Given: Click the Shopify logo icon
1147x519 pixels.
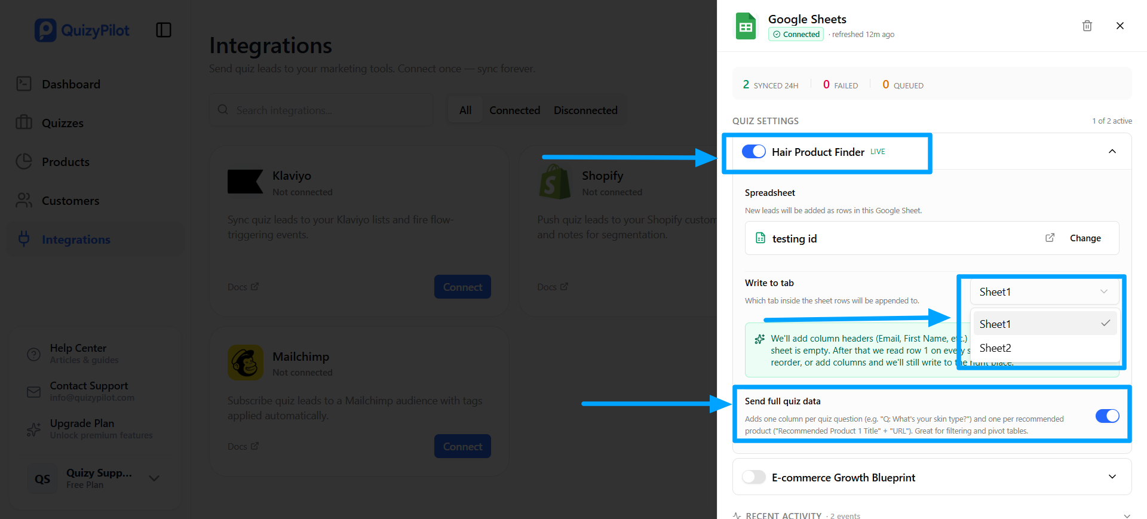Looking at the screenshot, I should pyautogui.click(x=555, y=182).
